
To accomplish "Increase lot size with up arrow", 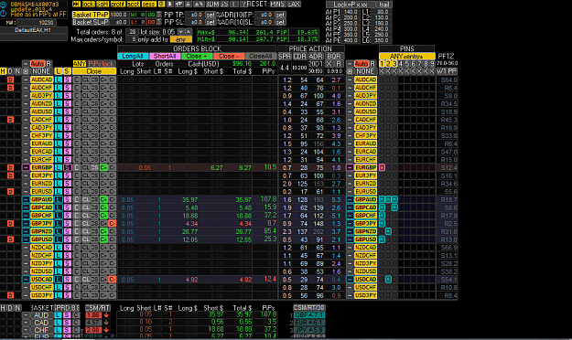I will (189, 32).
